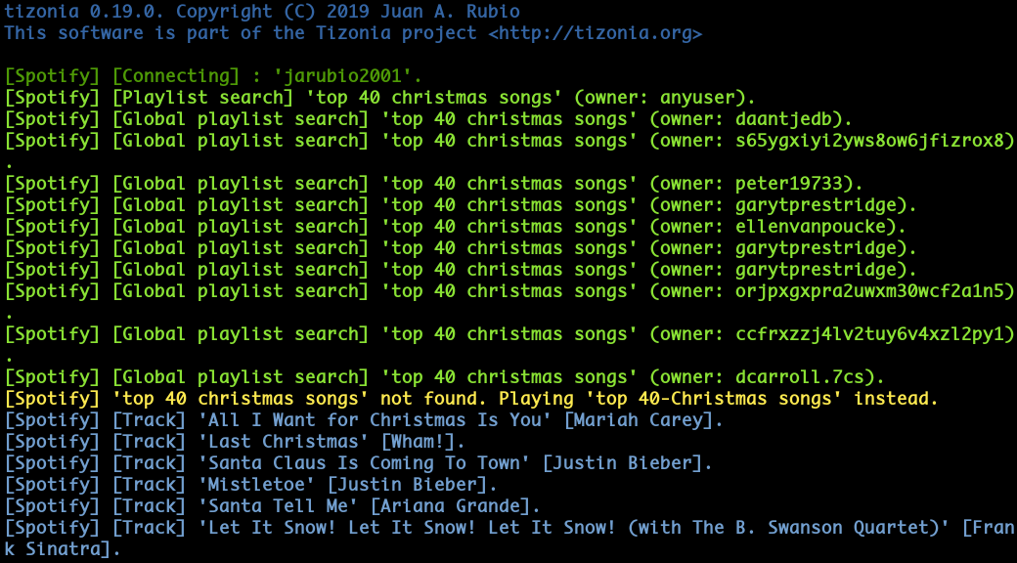This screenshot has height=563, width=1017.
Task: Click the [Connecting] status label
Action: 175,76
